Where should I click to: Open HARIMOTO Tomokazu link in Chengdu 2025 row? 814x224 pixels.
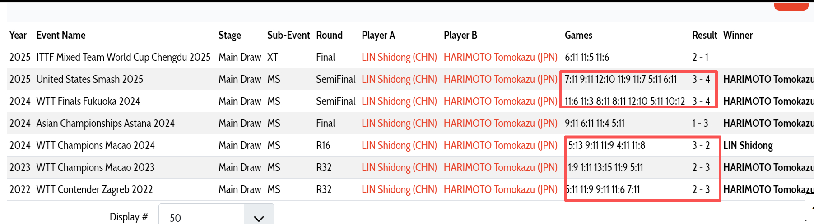[x=500, y=57]
